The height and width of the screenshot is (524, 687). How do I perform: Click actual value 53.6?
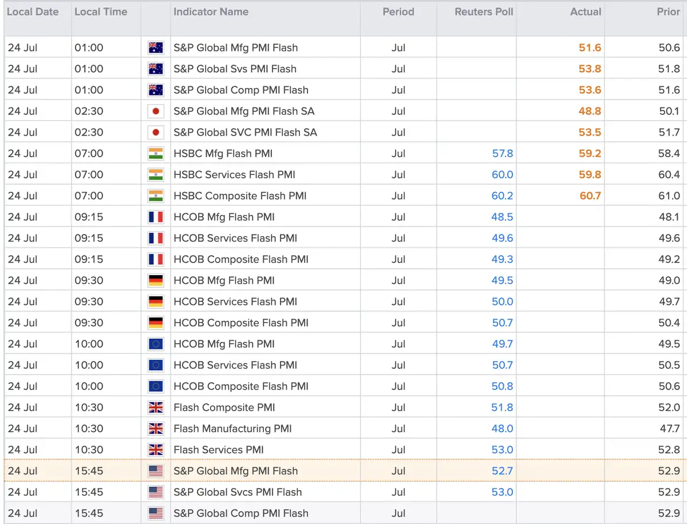590,90
